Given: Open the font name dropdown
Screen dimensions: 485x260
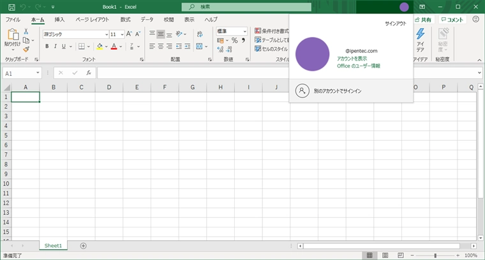Looking at the screenshot, I should point(107,34).
